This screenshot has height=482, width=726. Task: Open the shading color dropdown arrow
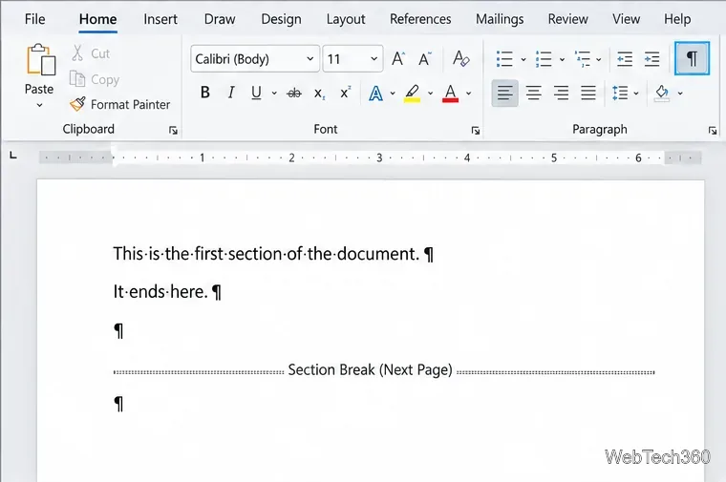point(680,94)
